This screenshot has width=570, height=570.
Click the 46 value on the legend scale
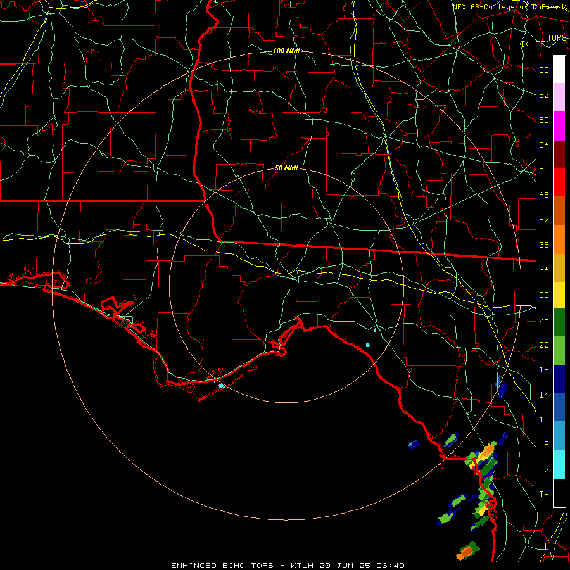click(544, 194)
